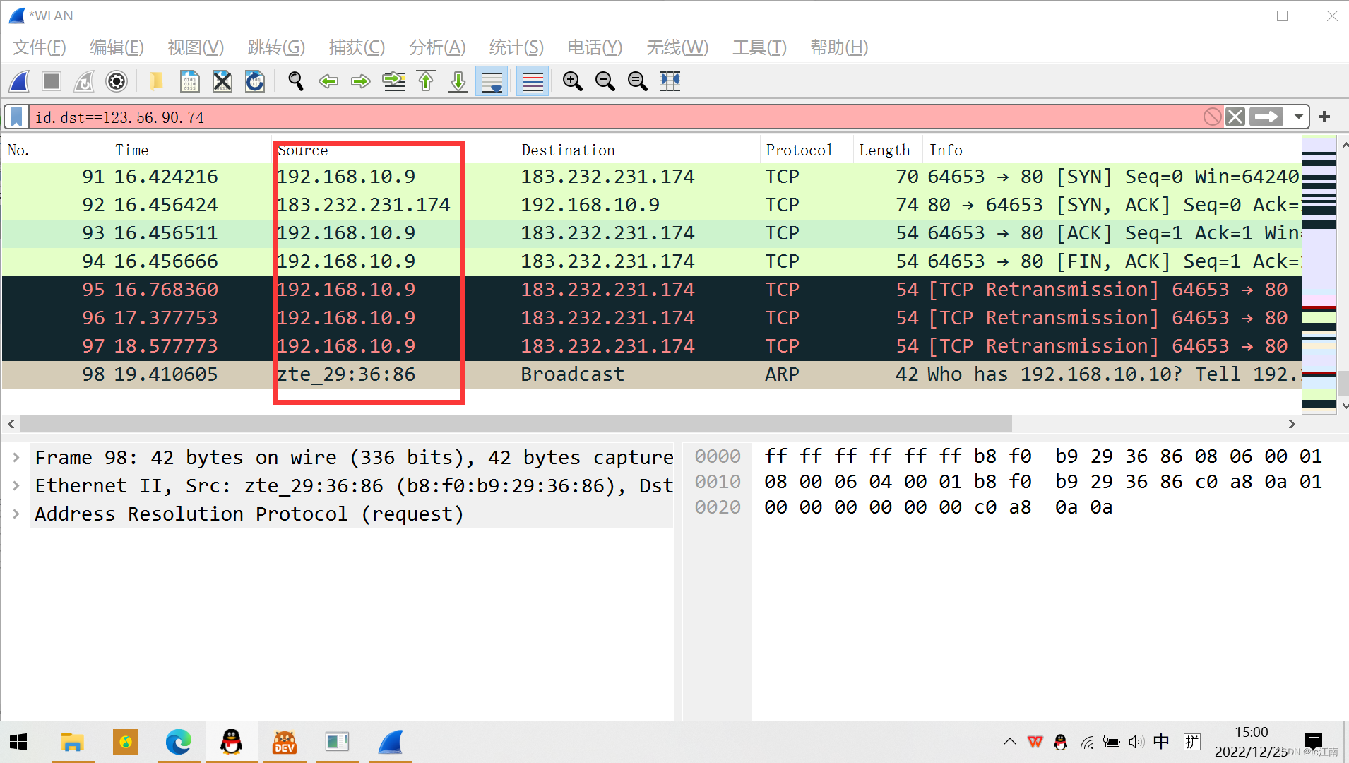Open Microsoft Edge from taskbar

179,742
